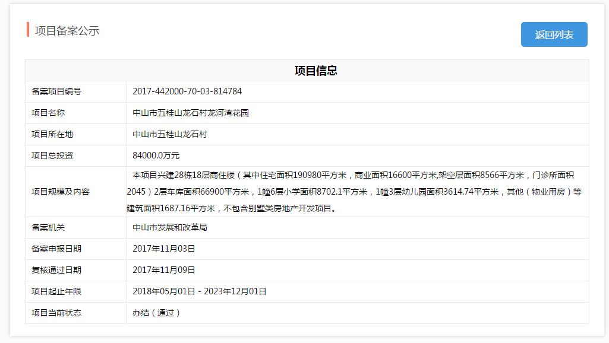This screenshot has height=343, width=609.
Task: Click the 项目当前状态 label cell
Action: coord(75,313)
